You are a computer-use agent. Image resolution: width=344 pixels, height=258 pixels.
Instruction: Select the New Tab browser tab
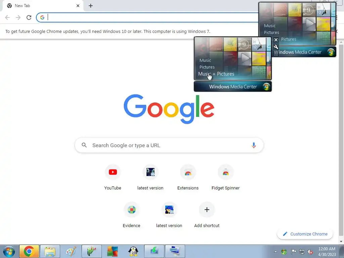point(43,6)
